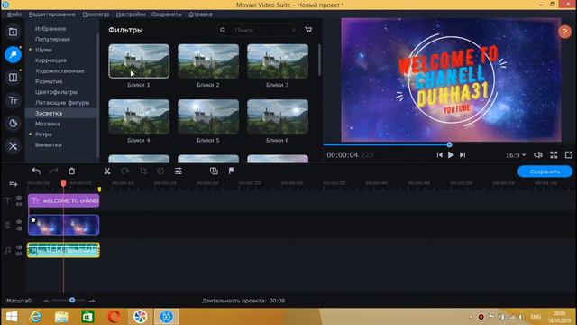Delete selected clip with trash icon

tap(72, 171)
